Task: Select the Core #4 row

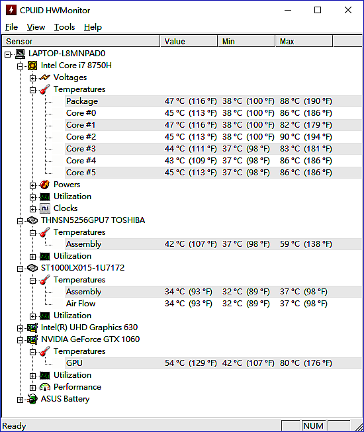Action: pyautogui.click(x=213, y=161)
